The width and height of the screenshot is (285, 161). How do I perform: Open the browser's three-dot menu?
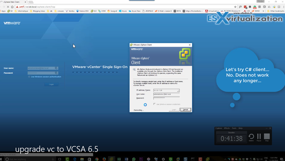(283, 7)
